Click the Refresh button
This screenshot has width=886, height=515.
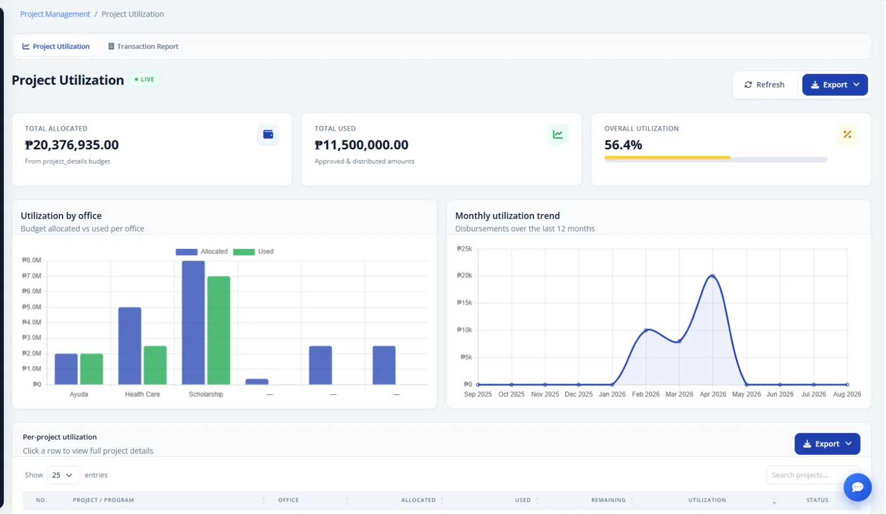tap(764, 85)
